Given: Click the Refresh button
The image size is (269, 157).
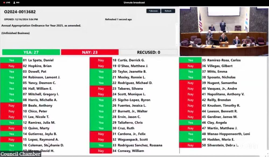Looking at the screenshot, I should (168, 11).
